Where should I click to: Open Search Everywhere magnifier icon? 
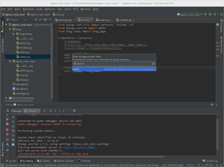tap(221, 14)
